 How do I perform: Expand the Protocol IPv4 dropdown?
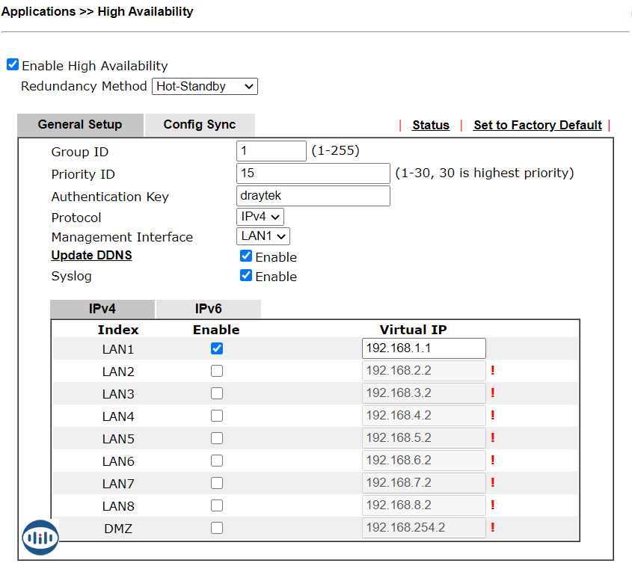[260, 218]
